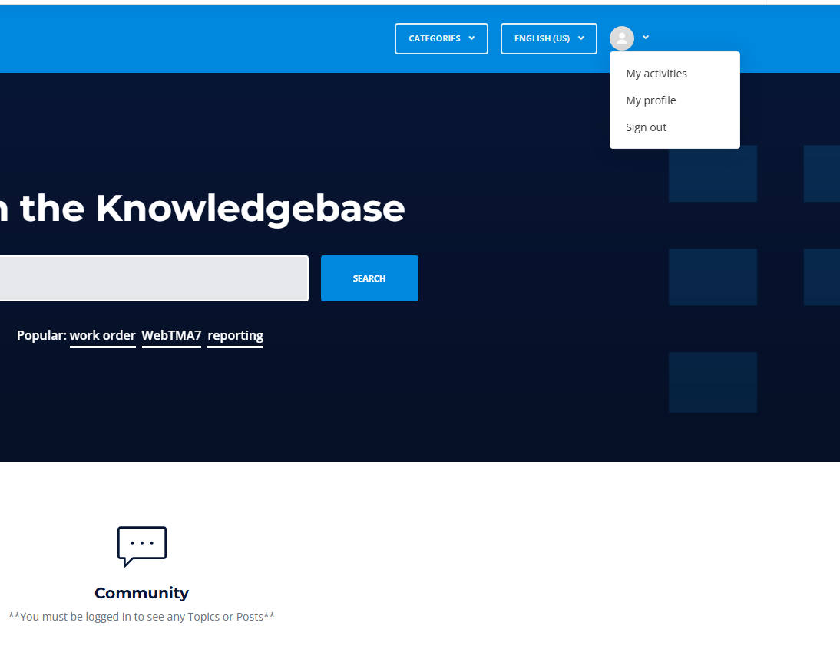The image size is (840, 649).
Task: Click the arrow icon inside English (US) button
Action: point(580,38)
